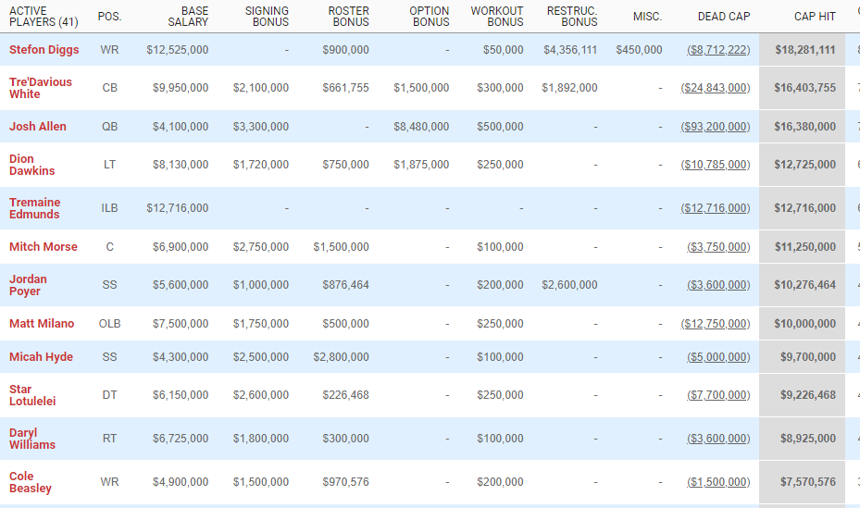Sort by Option Bonus header
The image size is (860, 508).
pyautogui.click(x=429, y=17)
